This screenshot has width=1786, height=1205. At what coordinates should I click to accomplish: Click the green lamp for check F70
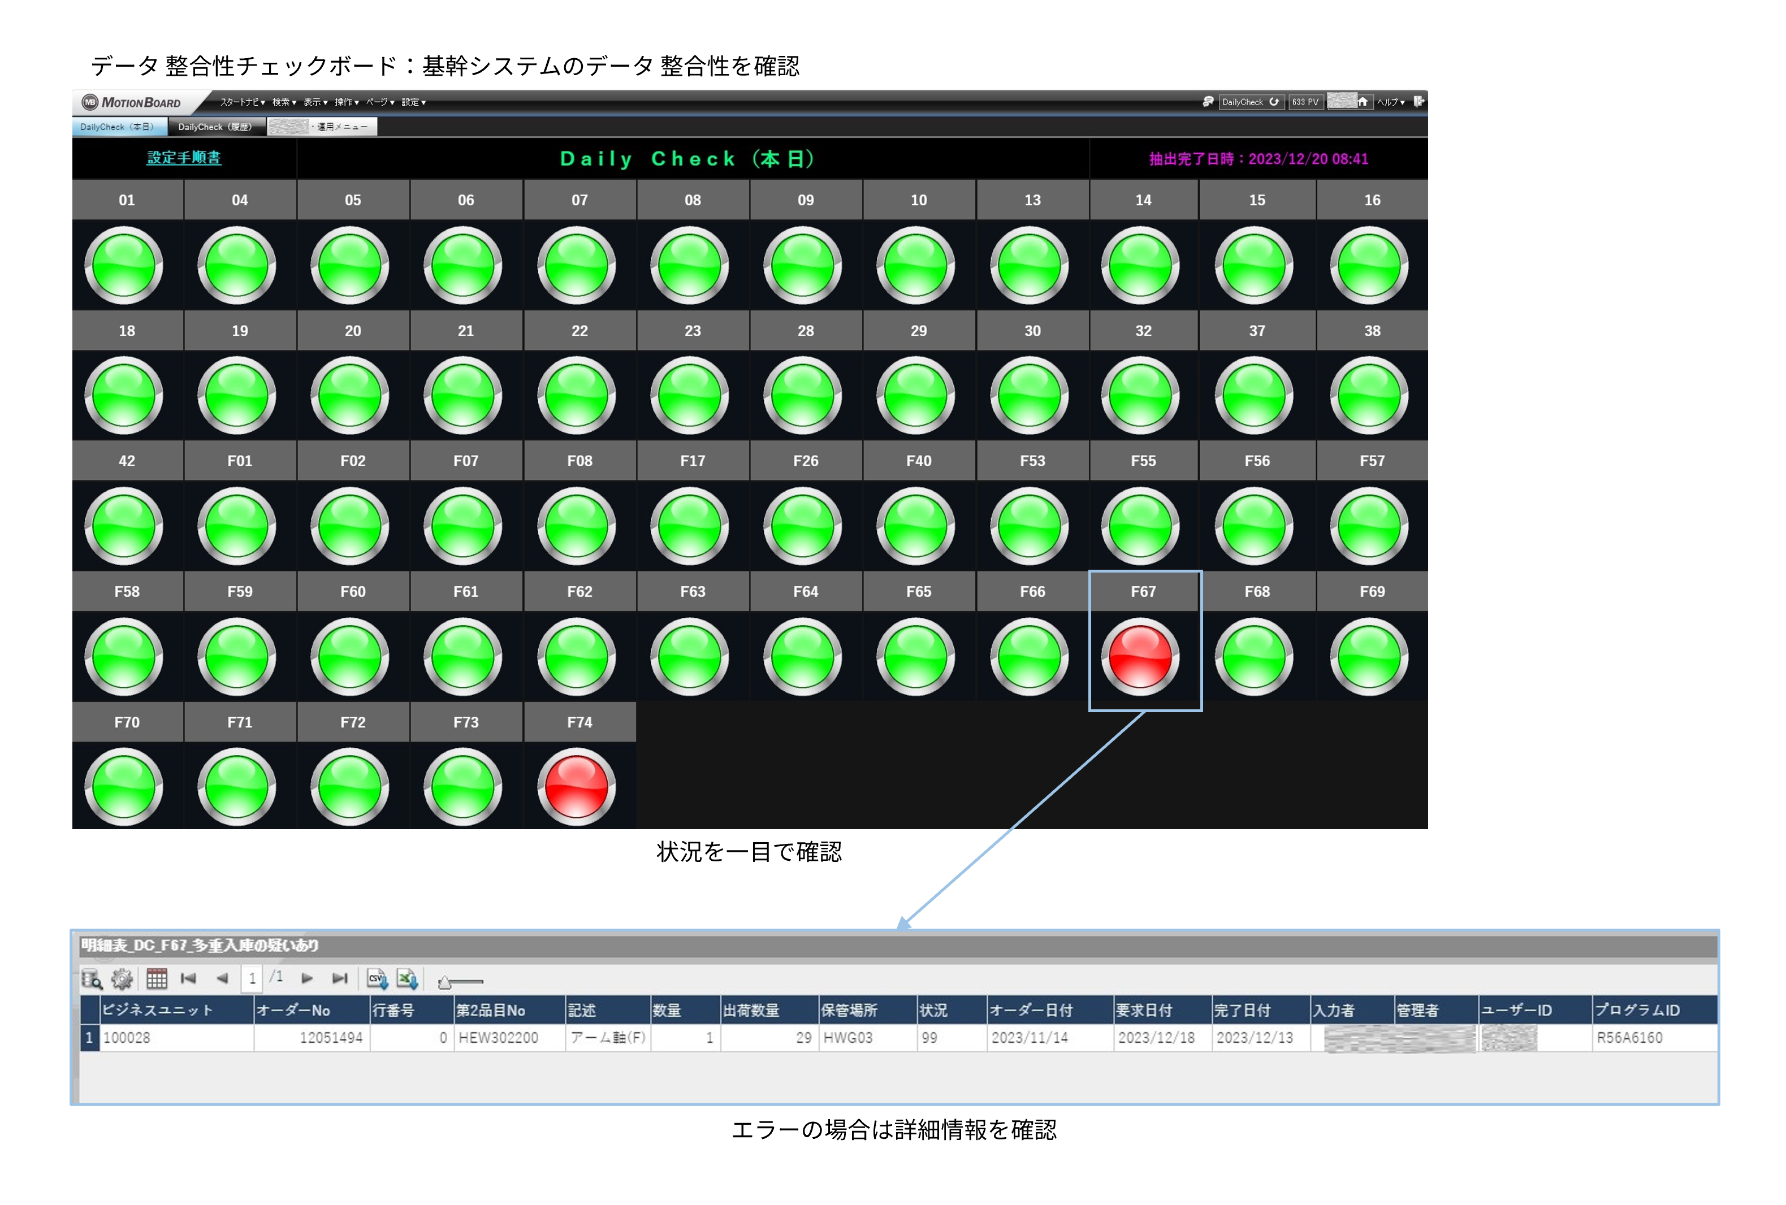tap(124, 787)
